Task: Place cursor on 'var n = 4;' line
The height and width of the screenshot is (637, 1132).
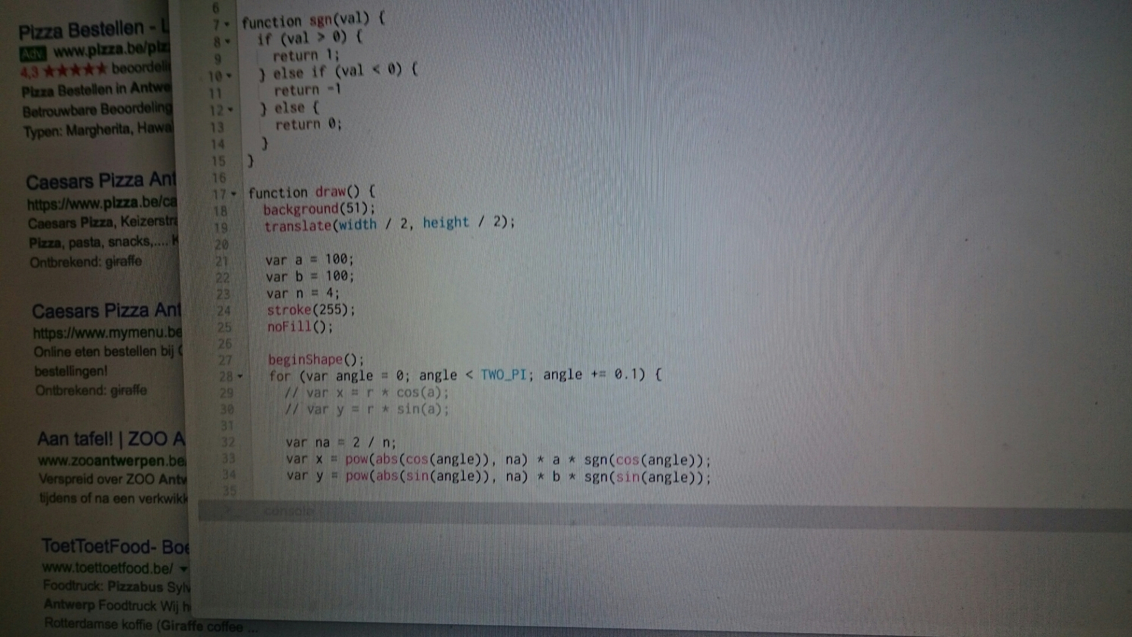Action: pos(302,293)
